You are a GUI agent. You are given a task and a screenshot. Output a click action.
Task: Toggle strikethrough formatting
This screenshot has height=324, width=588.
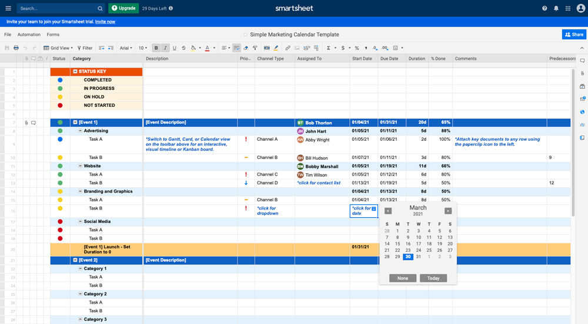click(x=183, y=48)
